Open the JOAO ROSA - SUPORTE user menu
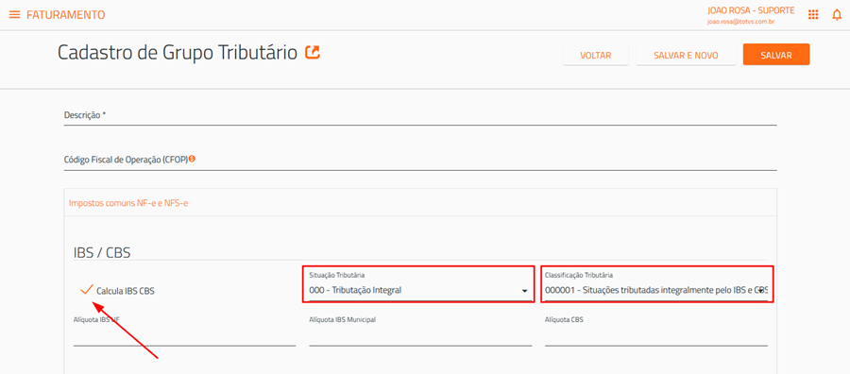 (751, 10)
